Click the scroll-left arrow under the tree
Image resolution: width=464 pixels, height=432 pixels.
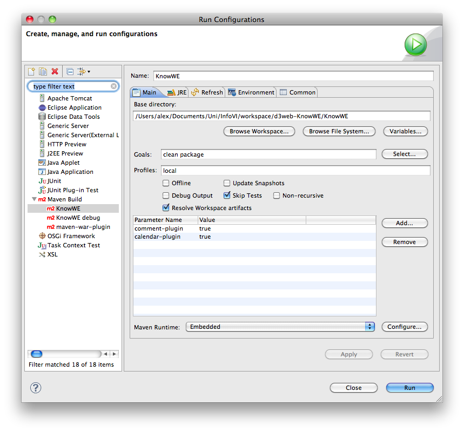click(x=106, y=354)
